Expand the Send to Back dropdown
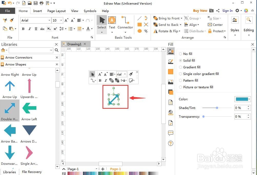 (180, 25)
